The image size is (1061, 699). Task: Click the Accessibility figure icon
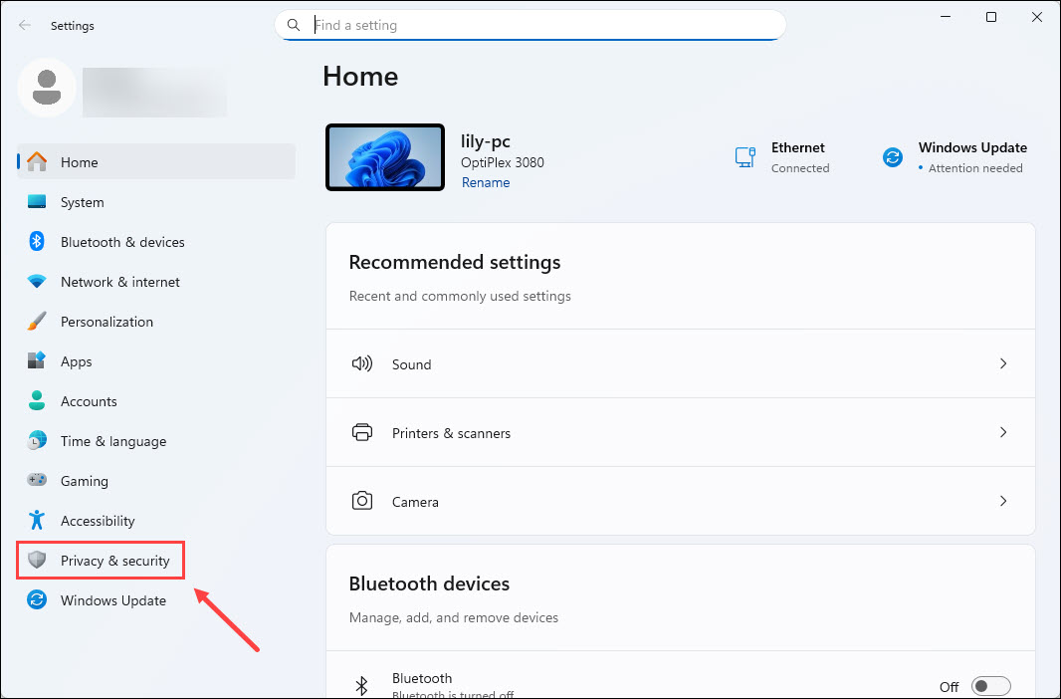pos(37,521)
